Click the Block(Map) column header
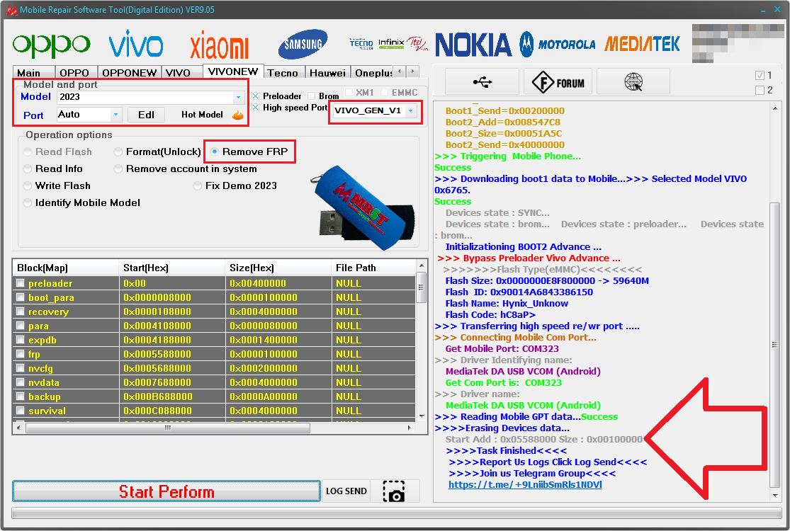The height and width of the screenshot is (531, 790). point(65,268)
